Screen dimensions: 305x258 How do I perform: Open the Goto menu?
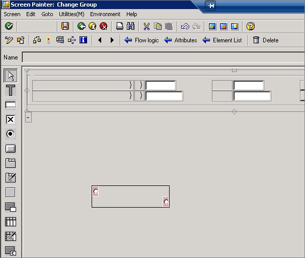[x=47, y=14]
